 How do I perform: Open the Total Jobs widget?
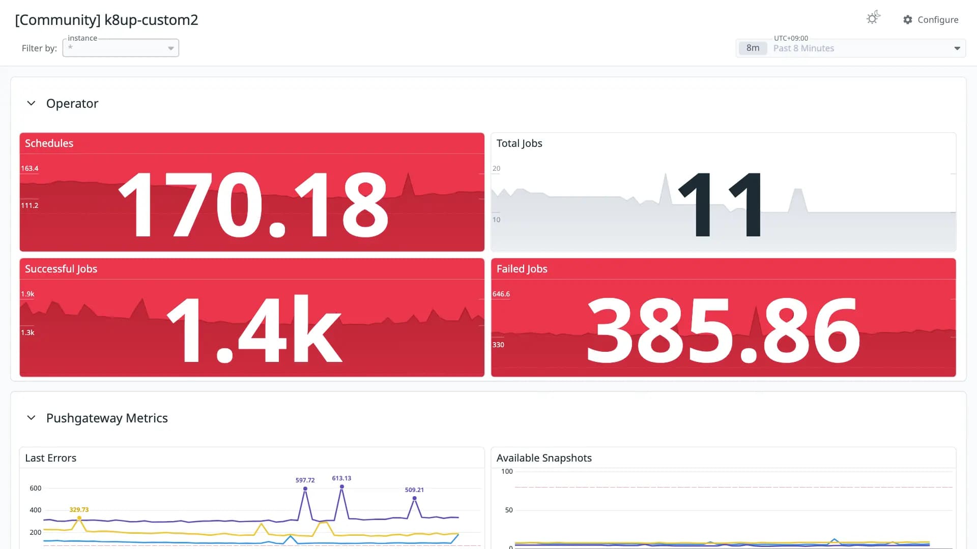pyautogui.click(x=520, y=143)
